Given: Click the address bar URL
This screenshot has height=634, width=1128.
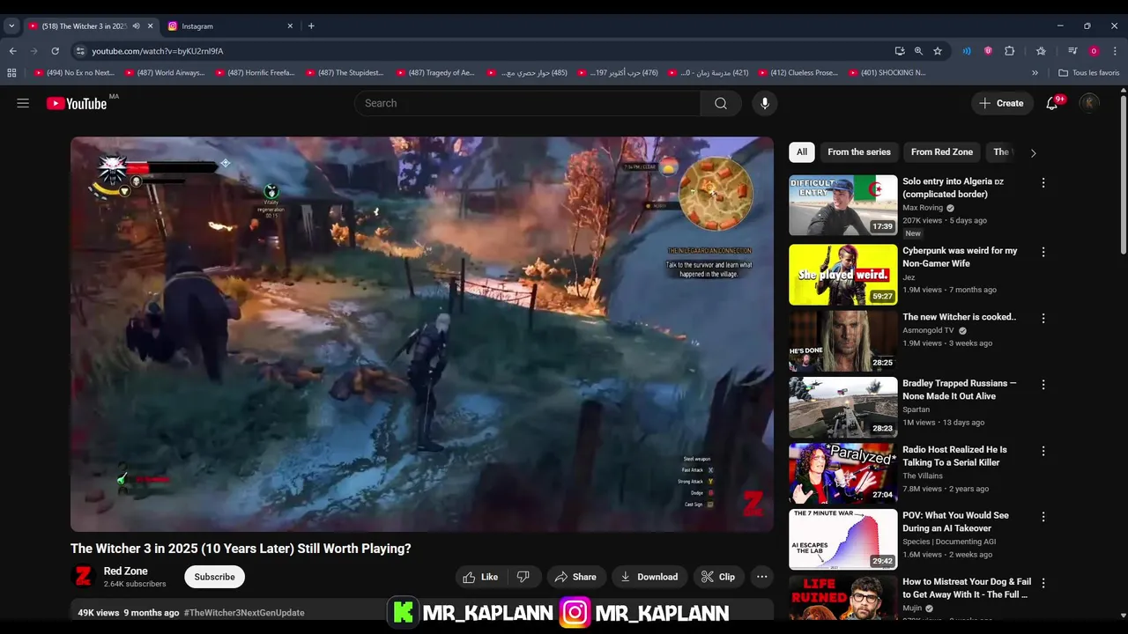Looking at the screenshot, I should 158,51.
